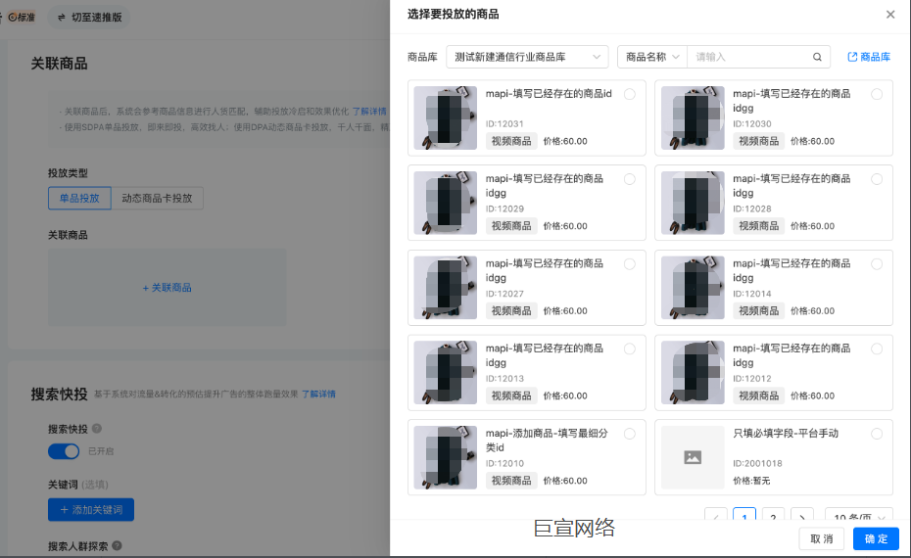Click the placeholder image icon of ID:2001018
Image resolution: width=911 pixels, height=558 pixels.
tap(693, 457)
